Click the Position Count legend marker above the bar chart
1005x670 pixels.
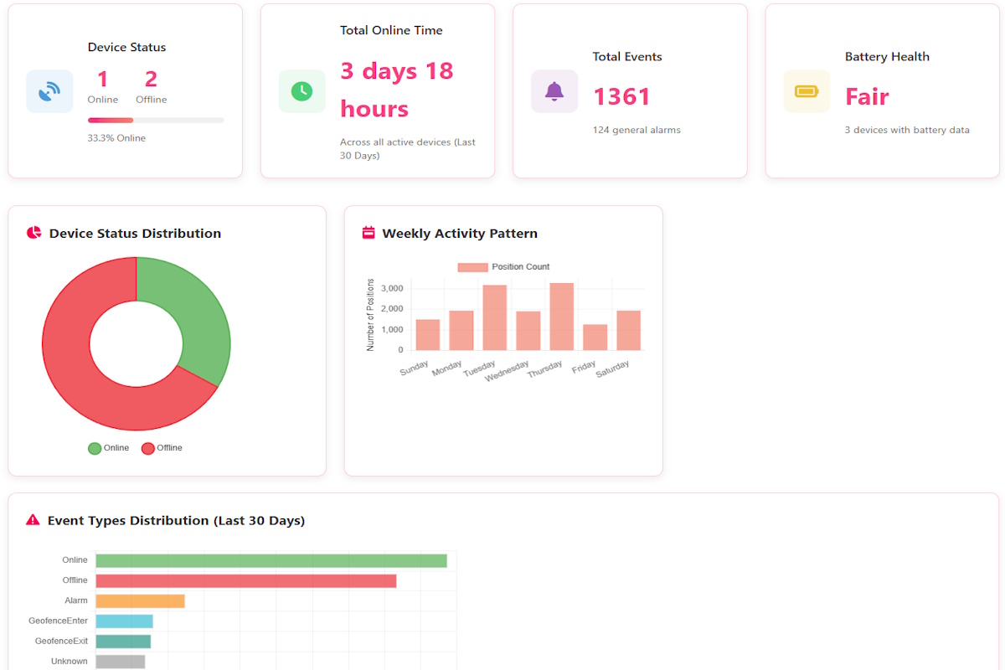coord(472,266)
